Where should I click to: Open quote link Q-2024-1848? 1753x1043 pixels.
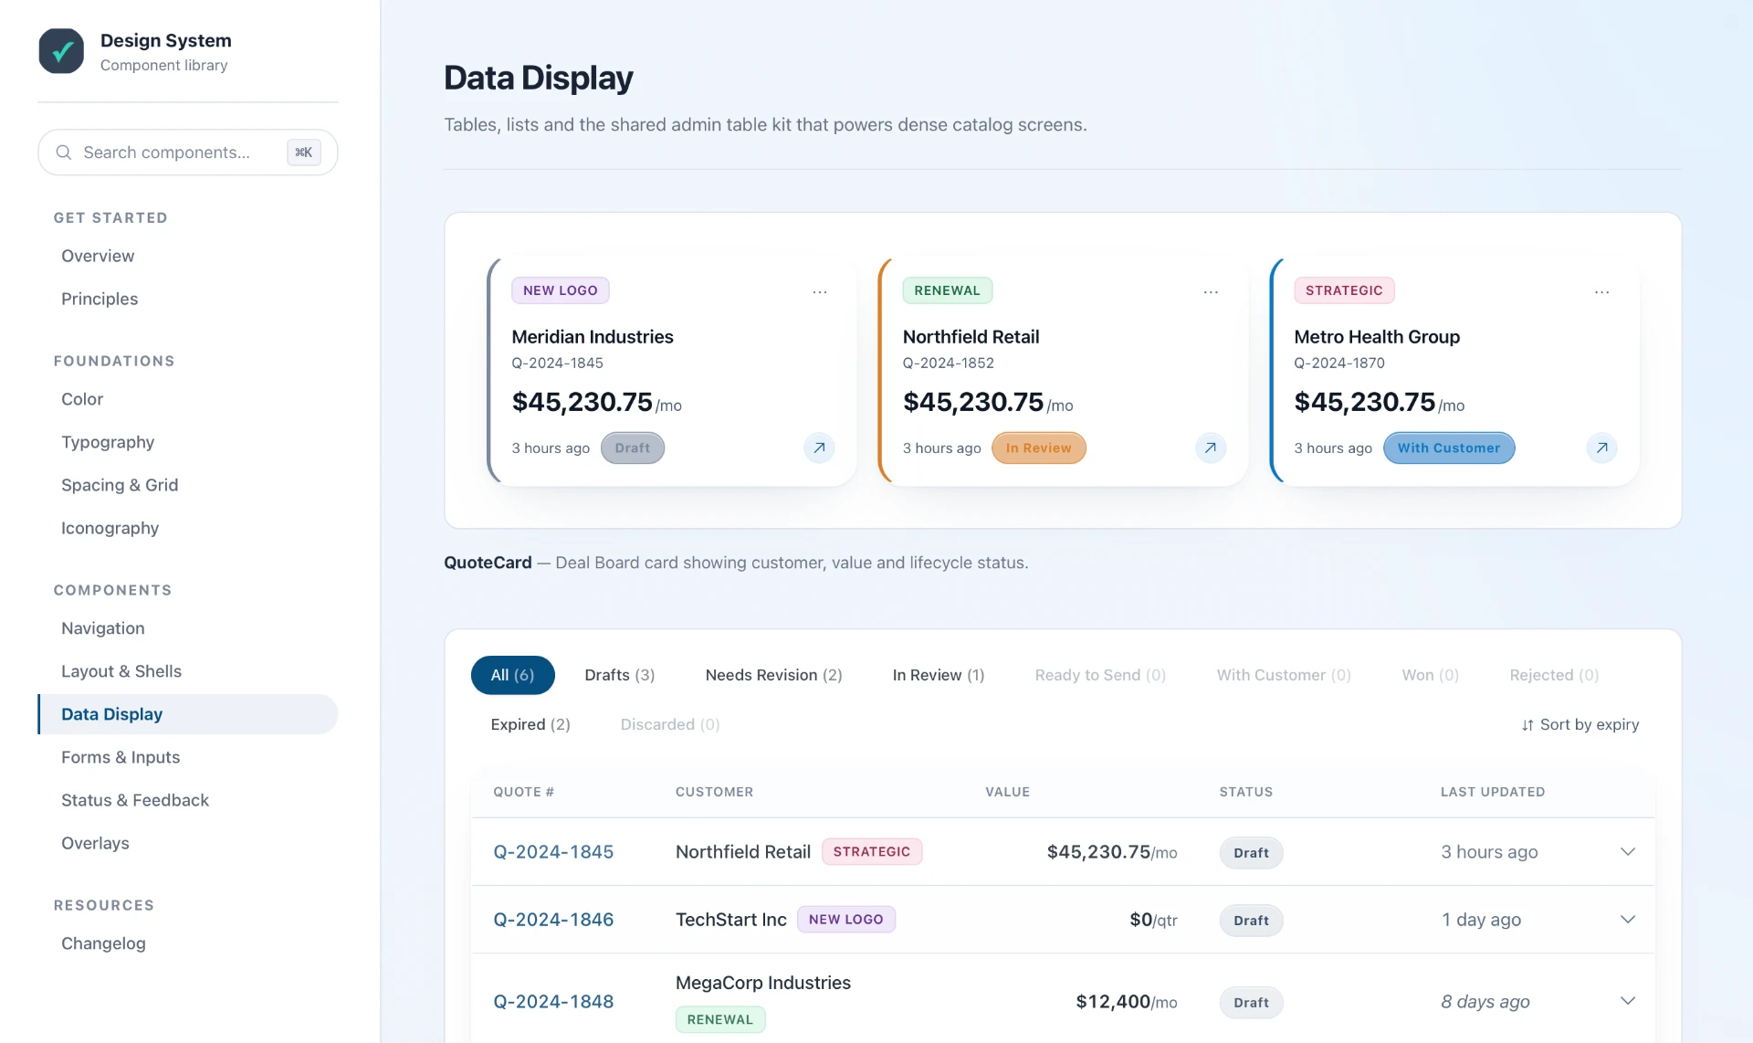click(553, 1002)
